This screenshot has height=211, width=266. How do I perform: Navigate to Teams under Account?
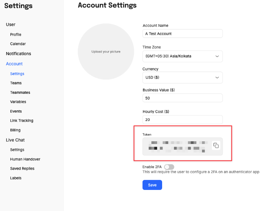(16, 83)
